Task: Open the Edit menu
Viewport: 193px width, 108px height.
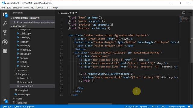Action: tap(9, 7)
